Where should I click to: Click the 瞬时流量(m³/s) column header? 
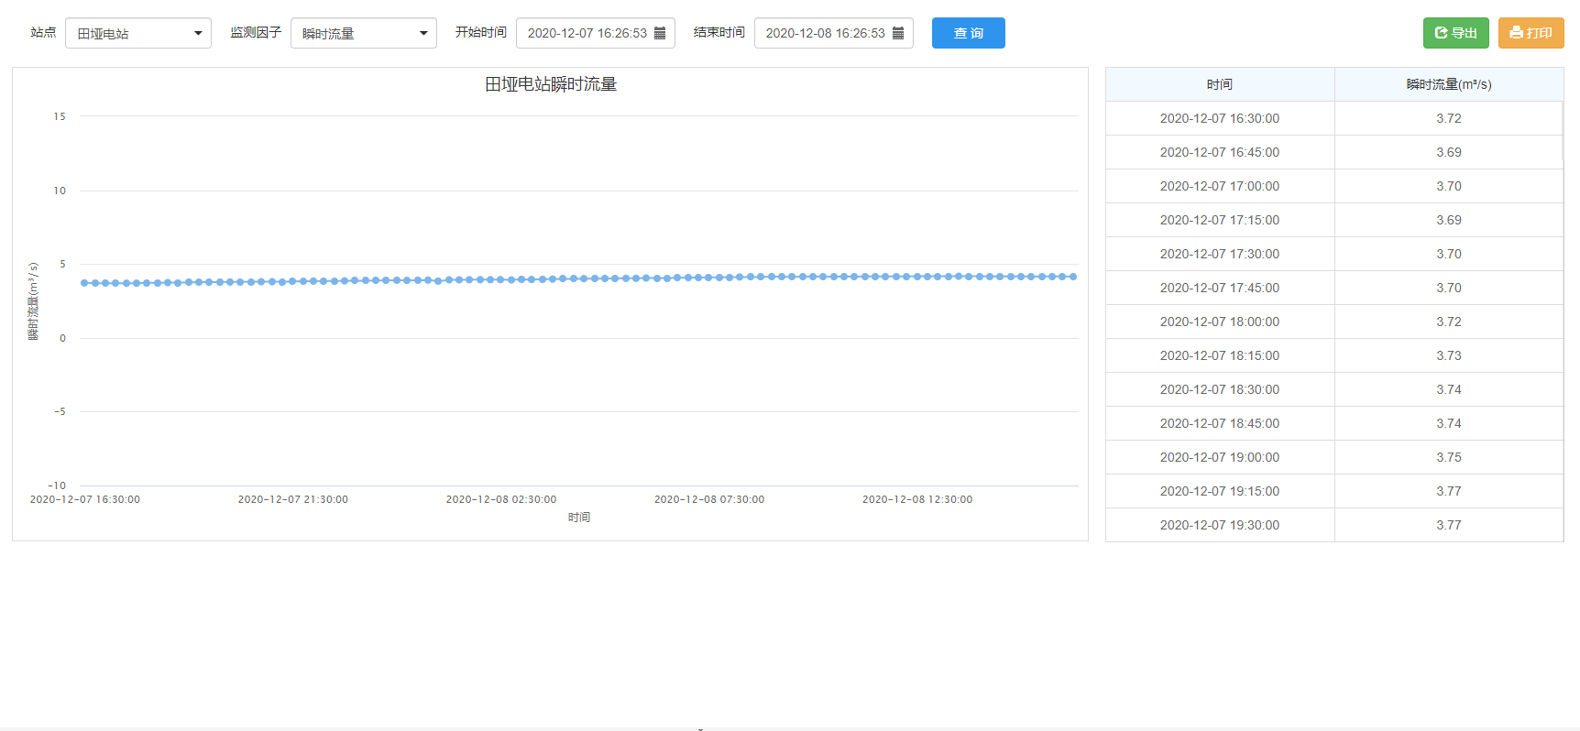[x=1449, y=84]
